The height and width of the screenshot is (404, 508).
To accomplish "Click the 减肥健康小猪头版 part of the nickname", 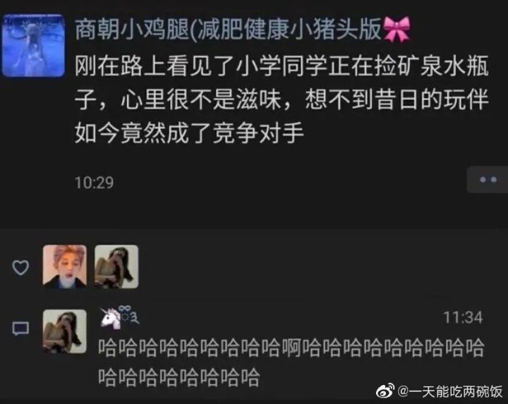I will click(289, 30).
